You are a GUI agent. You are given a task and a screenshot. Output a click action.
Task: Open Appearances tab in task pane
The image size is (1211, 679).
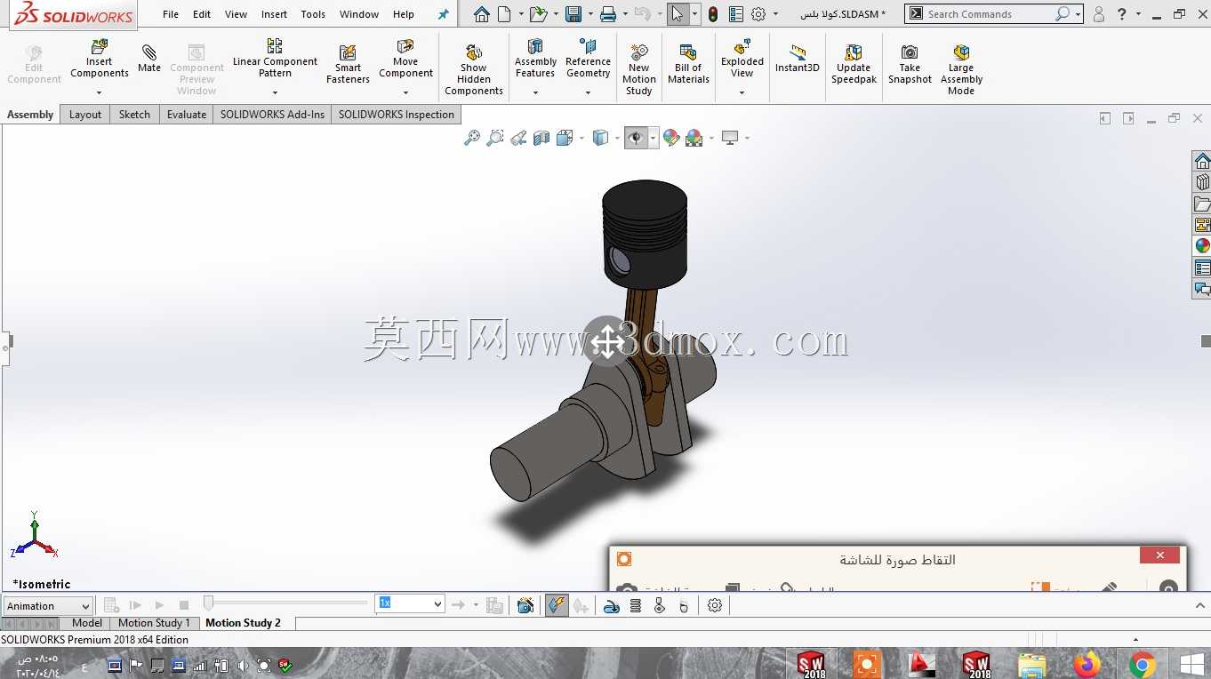(x=1202, y=246)
